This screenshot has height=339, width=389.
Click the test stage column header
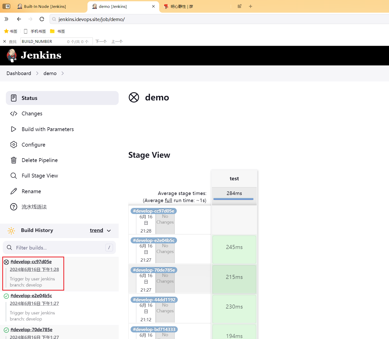[x=234, y=179]
